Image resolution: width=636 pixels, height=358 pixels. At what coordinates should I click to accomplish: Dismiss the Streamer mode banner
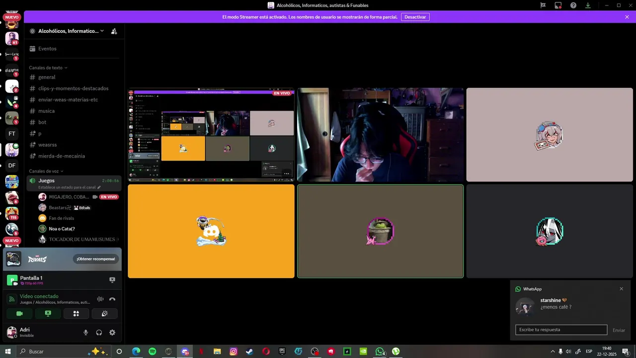pos(627,17)
